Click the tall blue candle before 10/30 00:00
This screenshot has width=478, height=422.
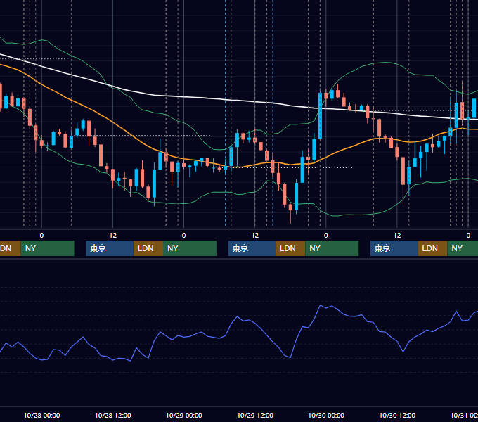coord(320,115)
